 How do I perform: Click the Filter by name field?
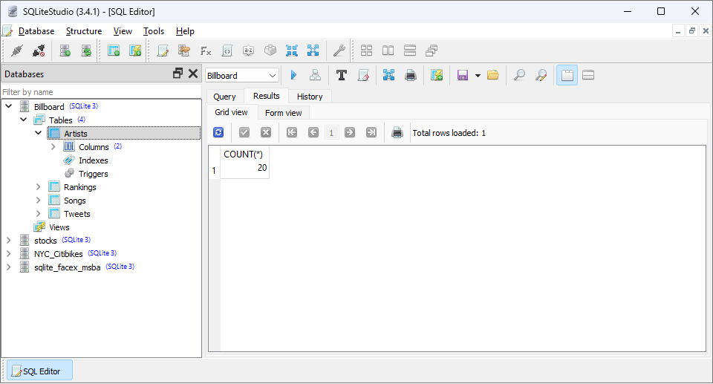(101, 92)
